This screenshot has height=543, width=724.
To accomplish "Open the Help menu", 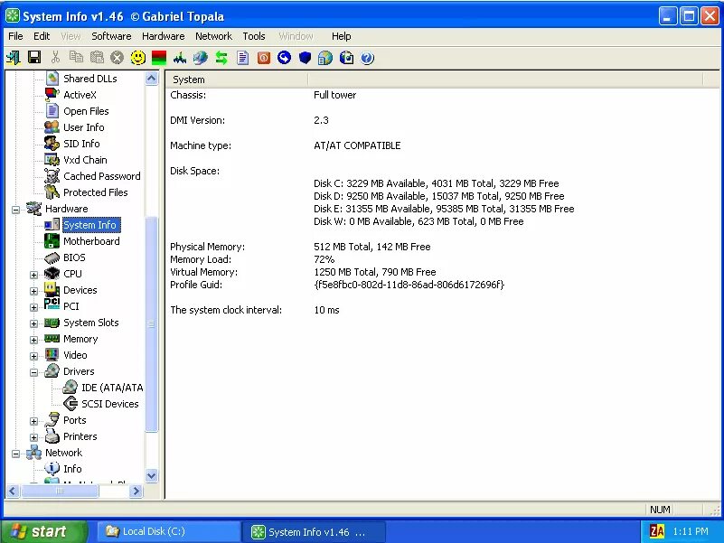I will pos(342,36).
